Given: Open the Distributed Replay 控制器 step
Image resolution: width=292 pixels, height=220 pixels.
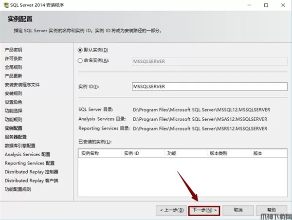Looking at the screenshot, I should (x=32, y=172).
